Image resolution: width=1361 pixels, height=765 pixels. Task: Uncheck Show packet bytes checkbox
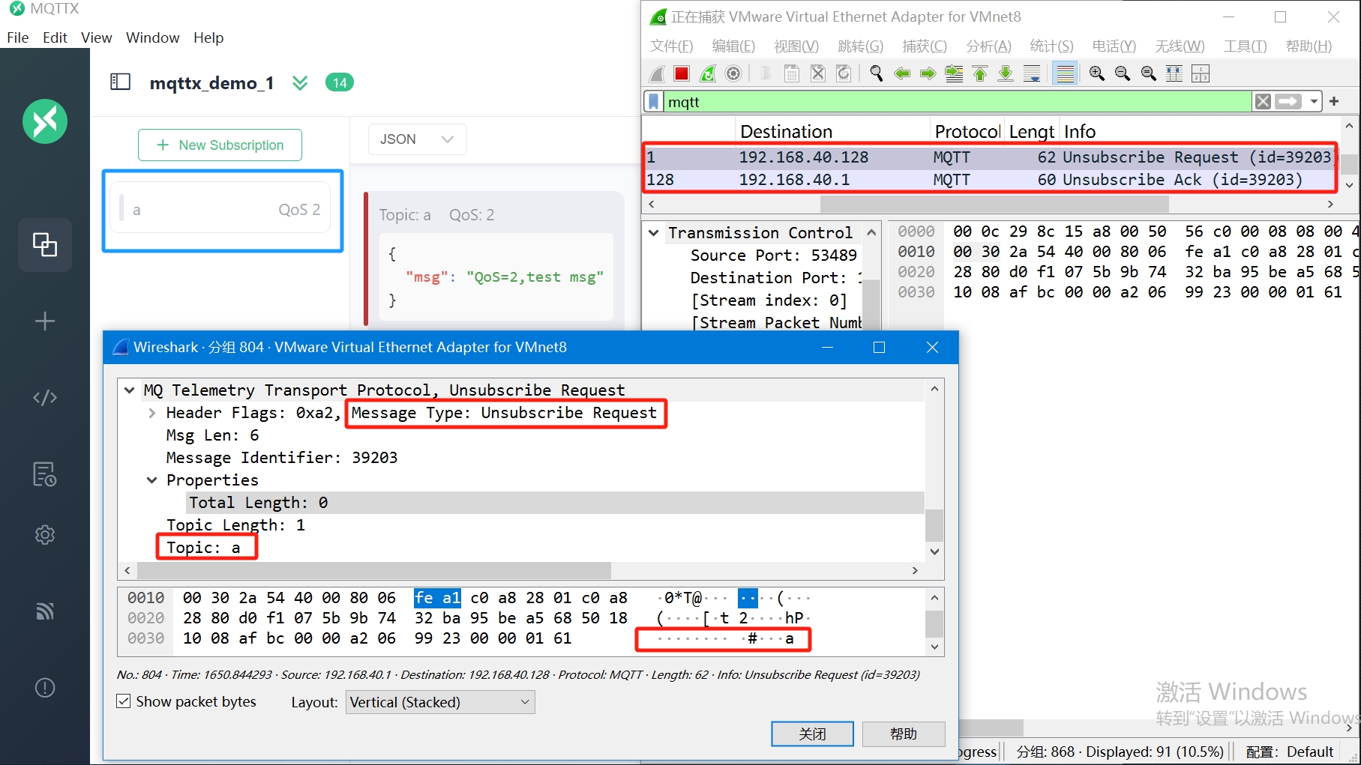point(124,701)
